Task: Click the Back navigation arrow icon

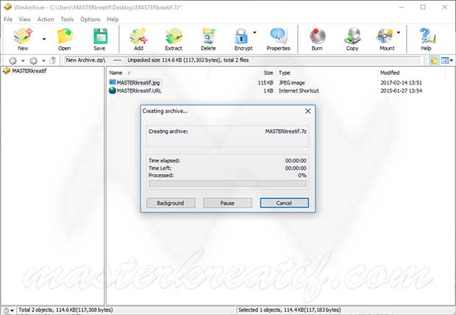Action: (x=13, y=60)
